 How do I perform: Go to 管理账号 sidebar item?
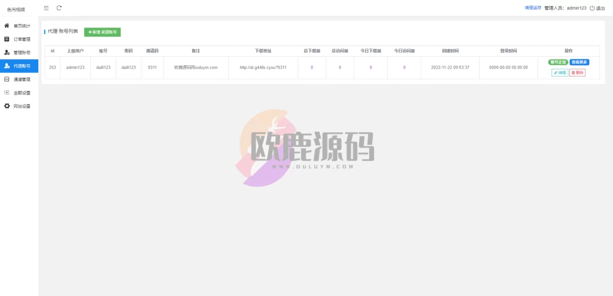(19, 53)
